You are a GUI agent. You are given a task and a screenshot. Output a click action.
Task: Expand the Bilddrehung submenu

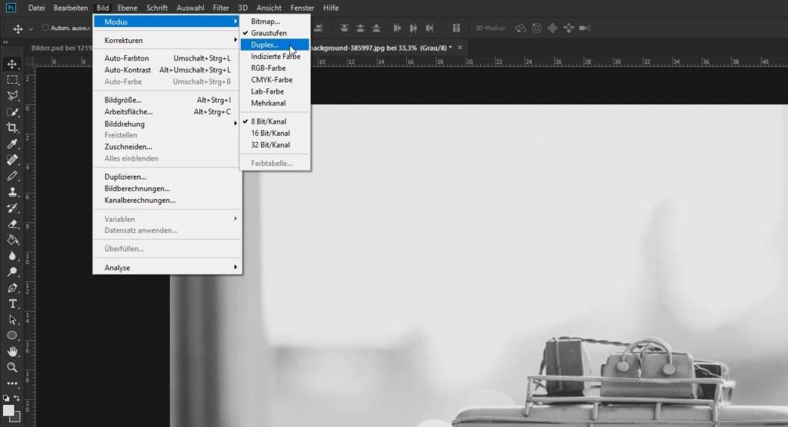167,124
